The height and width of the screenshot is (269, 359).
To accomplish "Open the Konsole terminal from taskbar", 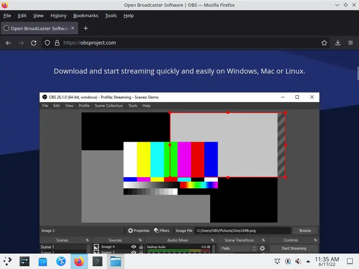I will click(x=97, y=261).
